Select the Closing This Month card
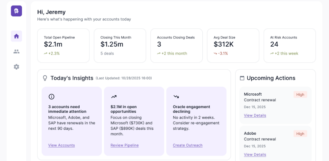Viewport: 329px width, 161px height. [120, 45]
